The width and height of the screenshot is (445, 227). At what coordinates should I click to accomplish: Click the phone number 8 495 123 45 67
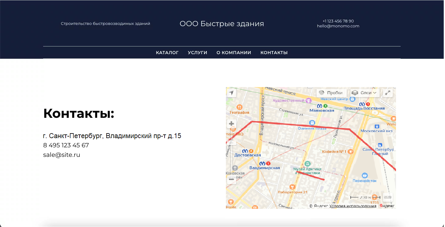point(66,145)
